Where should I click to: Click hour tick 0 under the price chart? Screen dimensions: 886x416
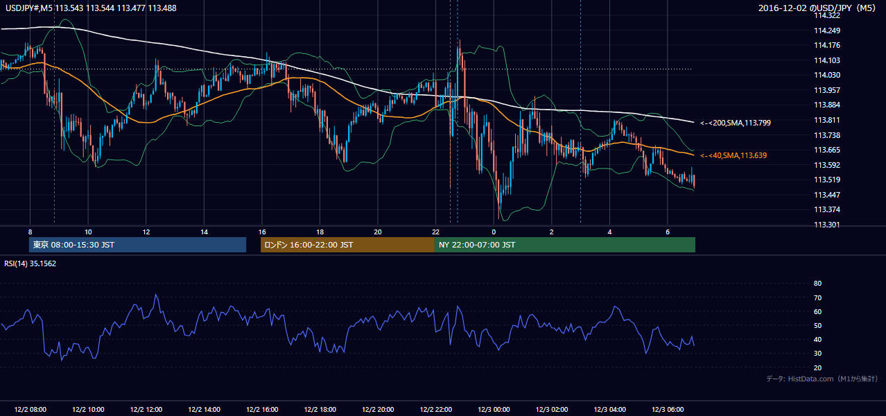[x=494, y=231]
